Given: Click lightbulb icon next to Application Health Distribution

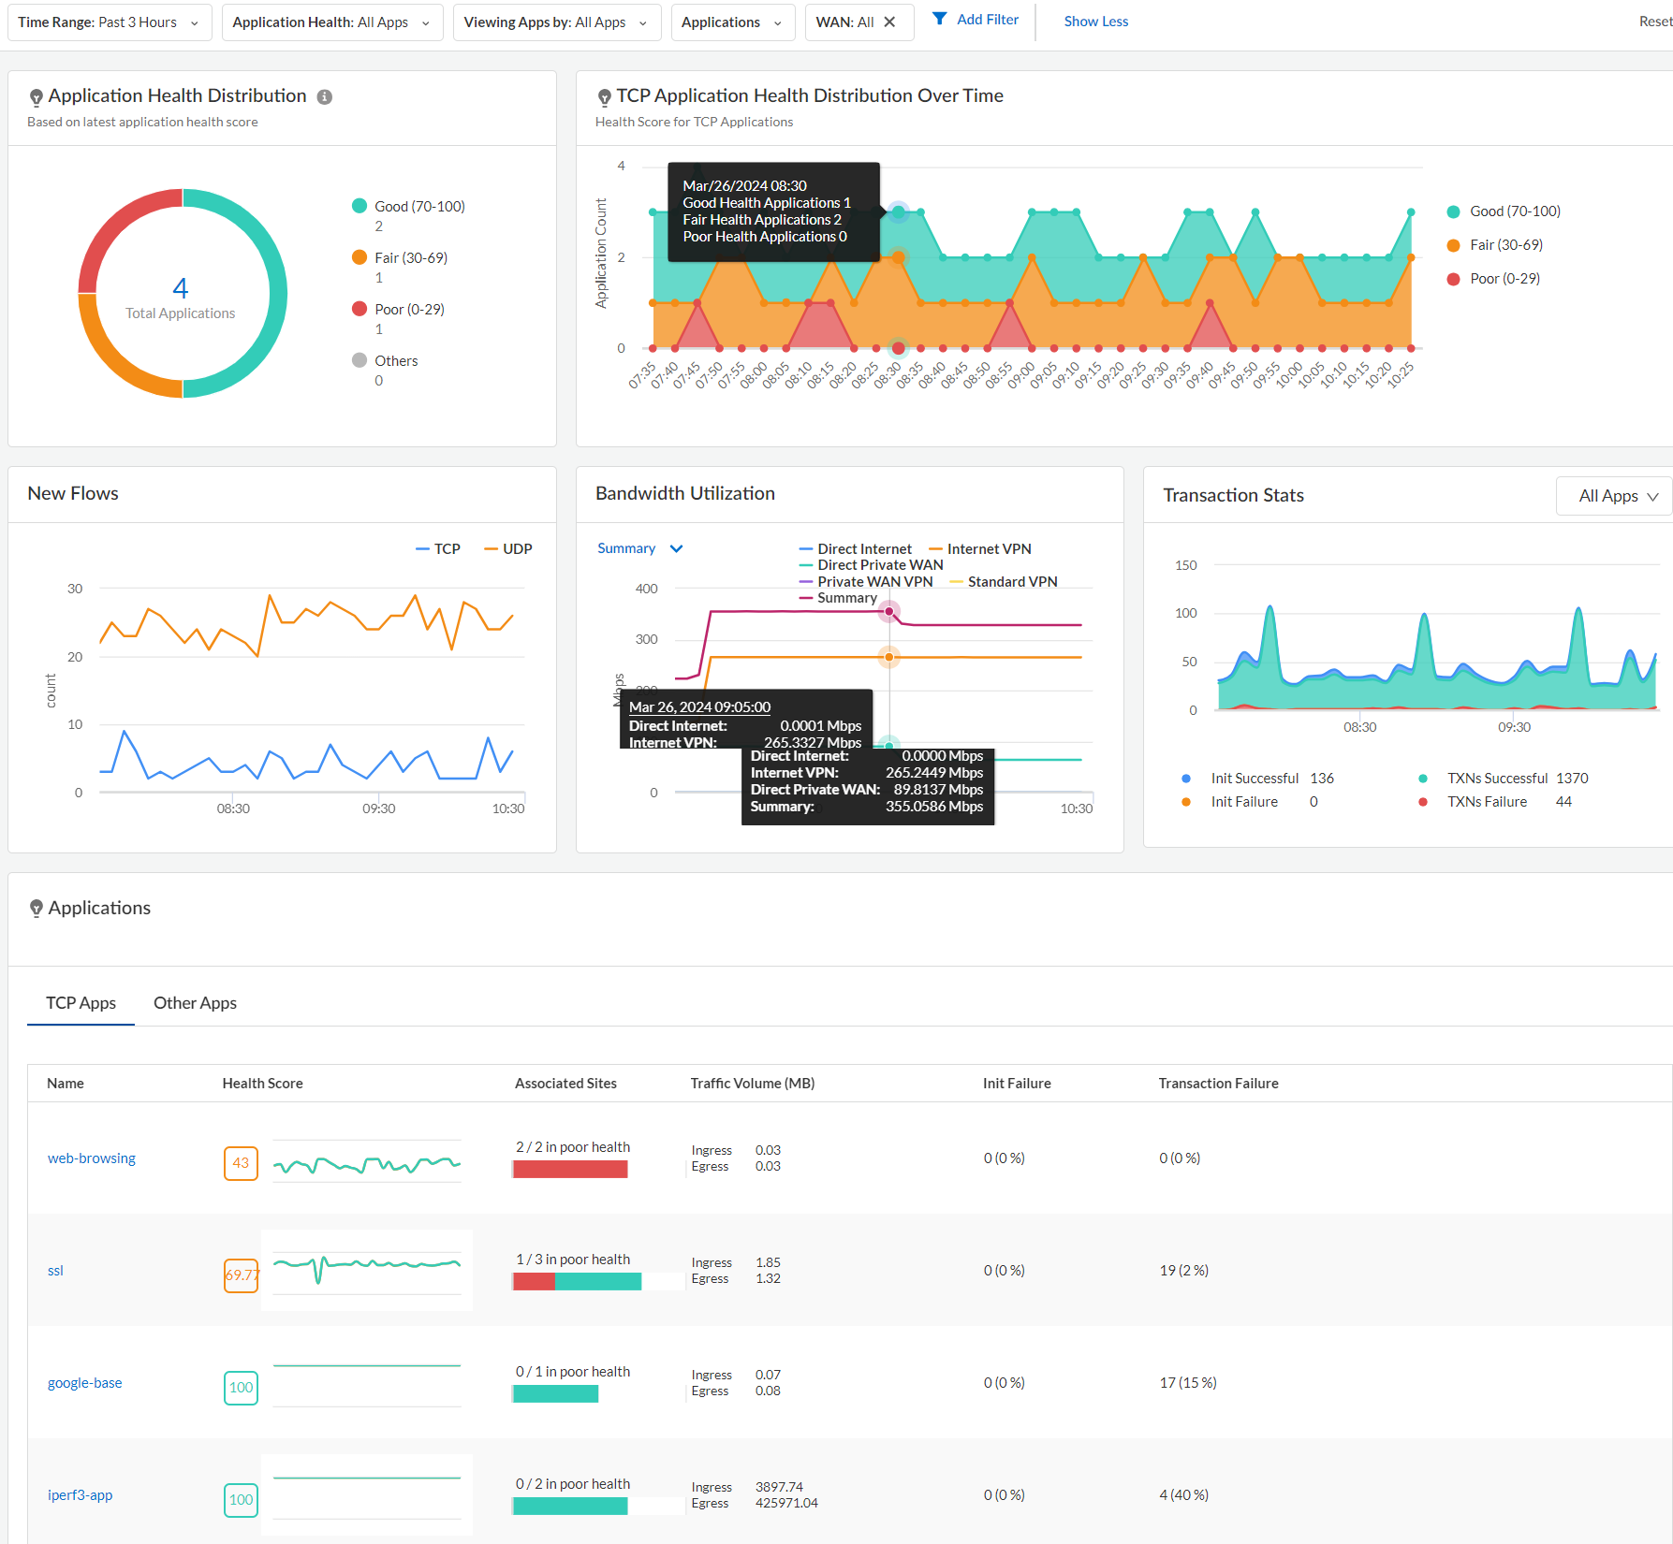Looking at the screenshot, I should (37, 97).
